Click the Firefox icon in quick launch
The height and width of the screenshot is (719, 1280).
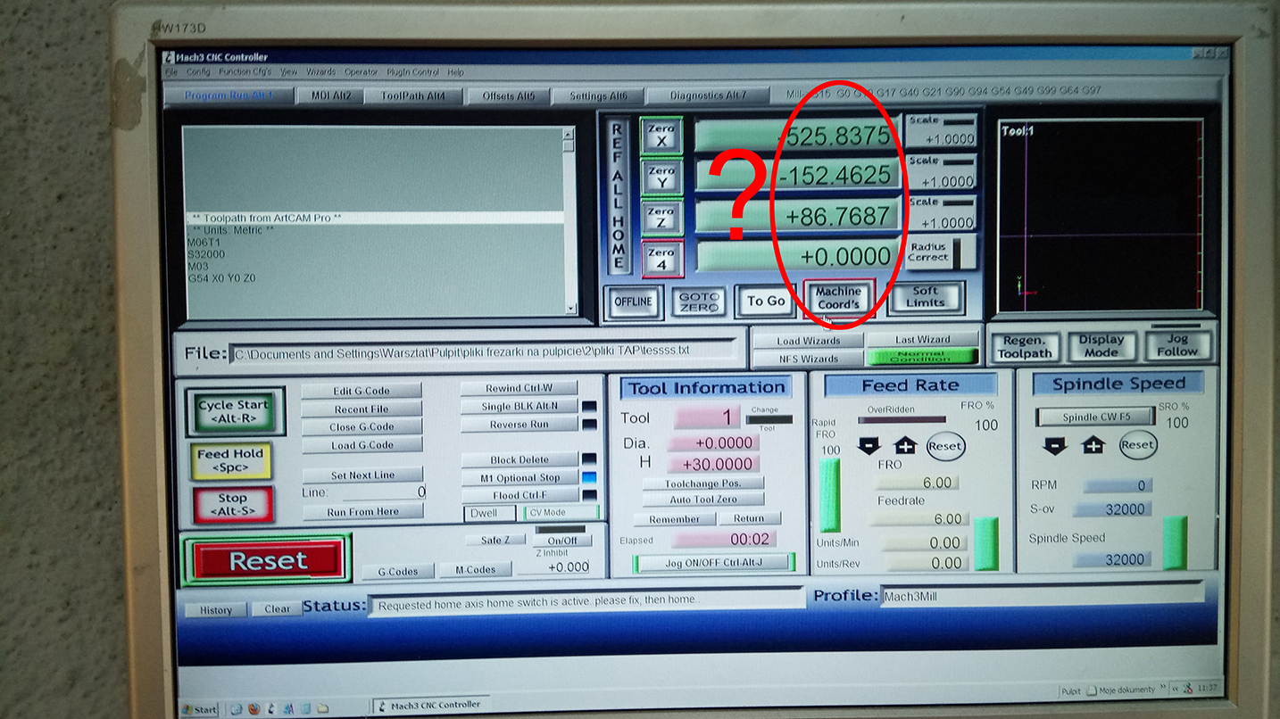pos(254,709)
